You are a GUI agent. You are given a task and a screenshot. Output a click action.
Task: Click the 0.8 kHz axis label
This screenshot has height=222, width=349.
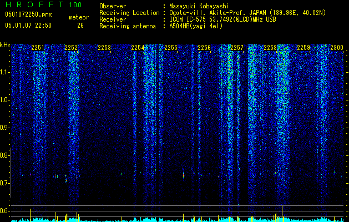tap(4, 155)
